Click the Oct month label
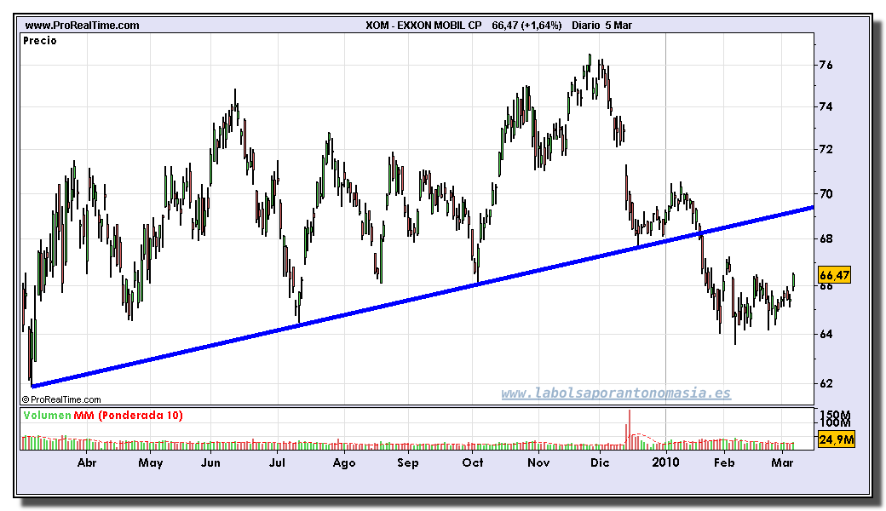The width and height of the screenshot is (886, 511). click(473, 463)
